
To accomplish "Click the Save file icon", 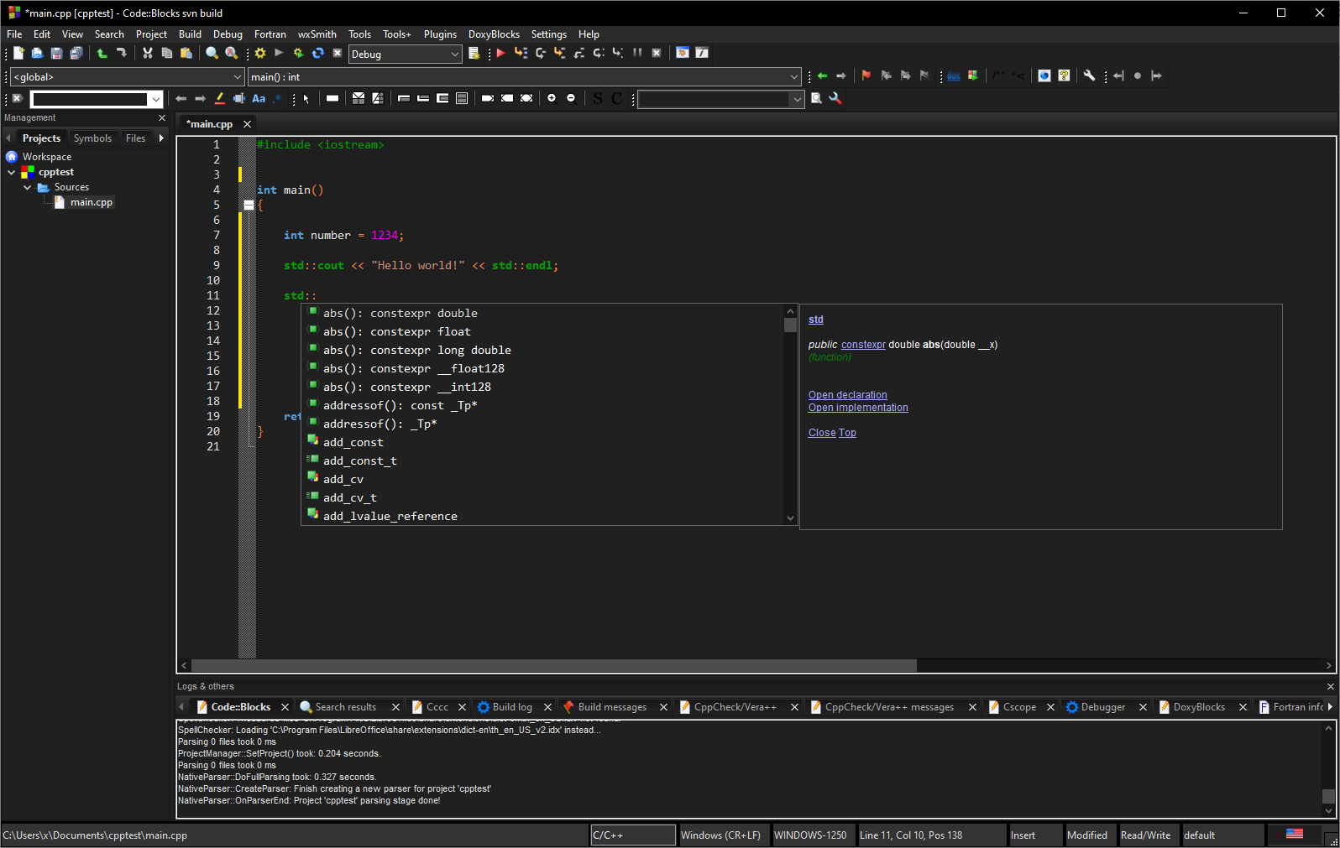I will [x=56, y=53].
